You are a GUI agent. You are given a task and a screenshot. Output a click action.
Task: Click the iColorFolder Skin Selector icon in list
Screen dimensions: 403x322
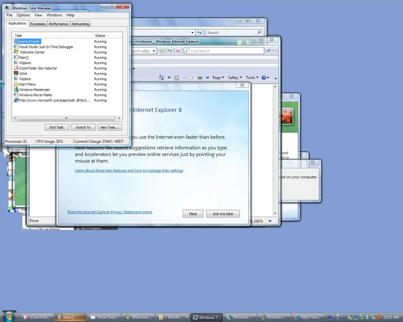16,68
